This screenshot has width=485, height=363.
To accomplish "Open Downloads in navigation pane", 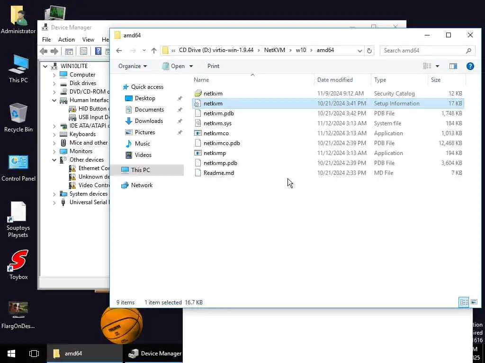I will (x=149, y=121).
